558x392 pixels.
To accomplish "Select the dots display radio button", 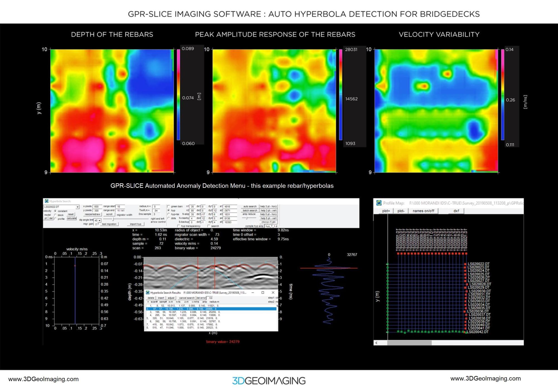I will (169, 218).
